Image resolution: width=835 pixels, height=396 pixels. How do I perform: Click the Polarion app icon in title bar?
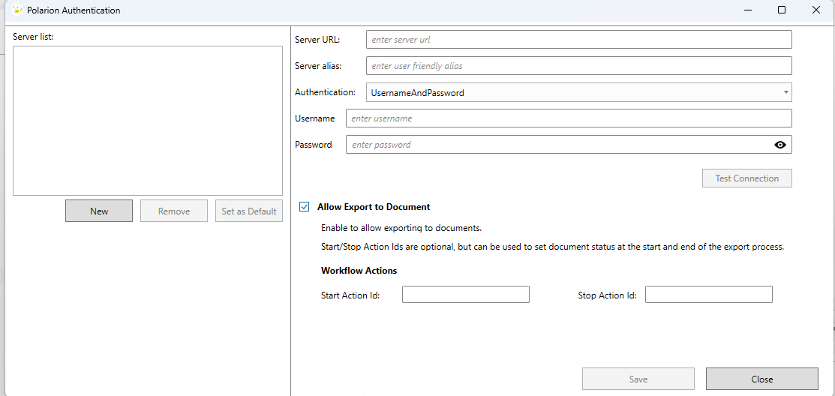point(17,10)
